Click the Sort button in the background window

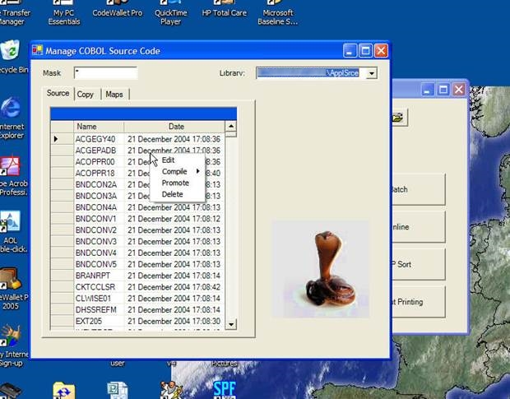(x=418, y=264)
